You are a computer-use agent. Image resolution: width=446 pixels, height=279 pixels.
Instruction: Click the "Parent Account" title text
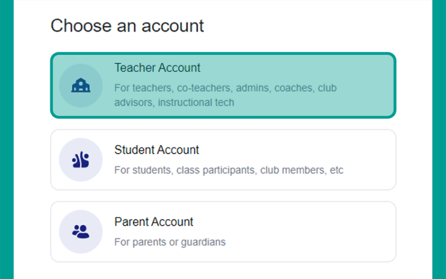154,222
